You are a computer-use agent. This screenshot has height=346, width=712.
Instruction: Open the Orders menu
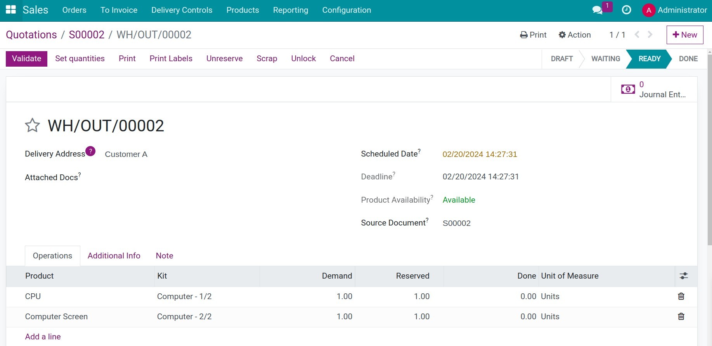tap(74, 10)
